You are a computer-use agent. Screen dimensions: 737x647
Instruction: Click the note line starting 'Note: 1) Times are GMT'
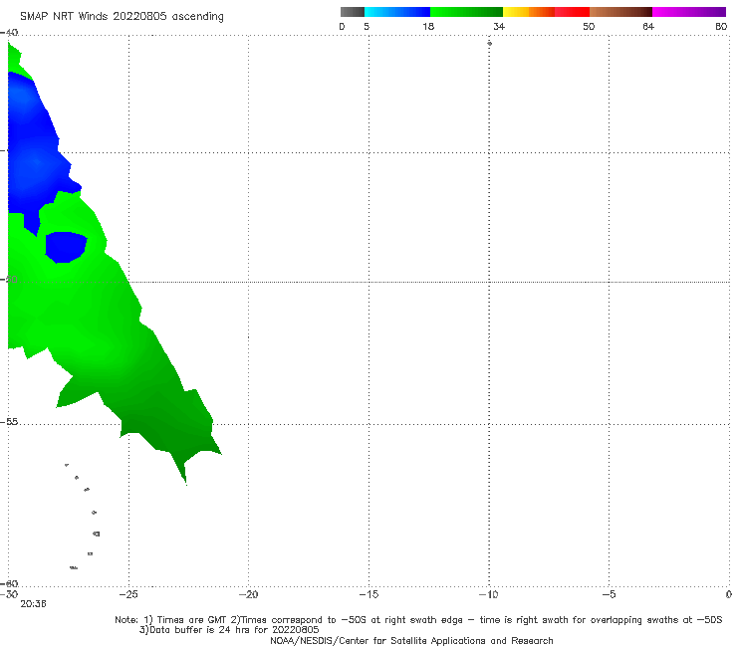[418, 620]
